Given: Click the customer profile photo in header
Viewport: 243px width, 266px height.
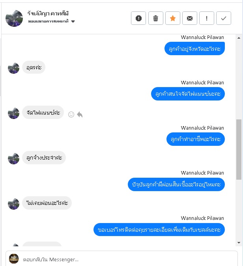Looking at the screenshot, I should pos(14,18).
